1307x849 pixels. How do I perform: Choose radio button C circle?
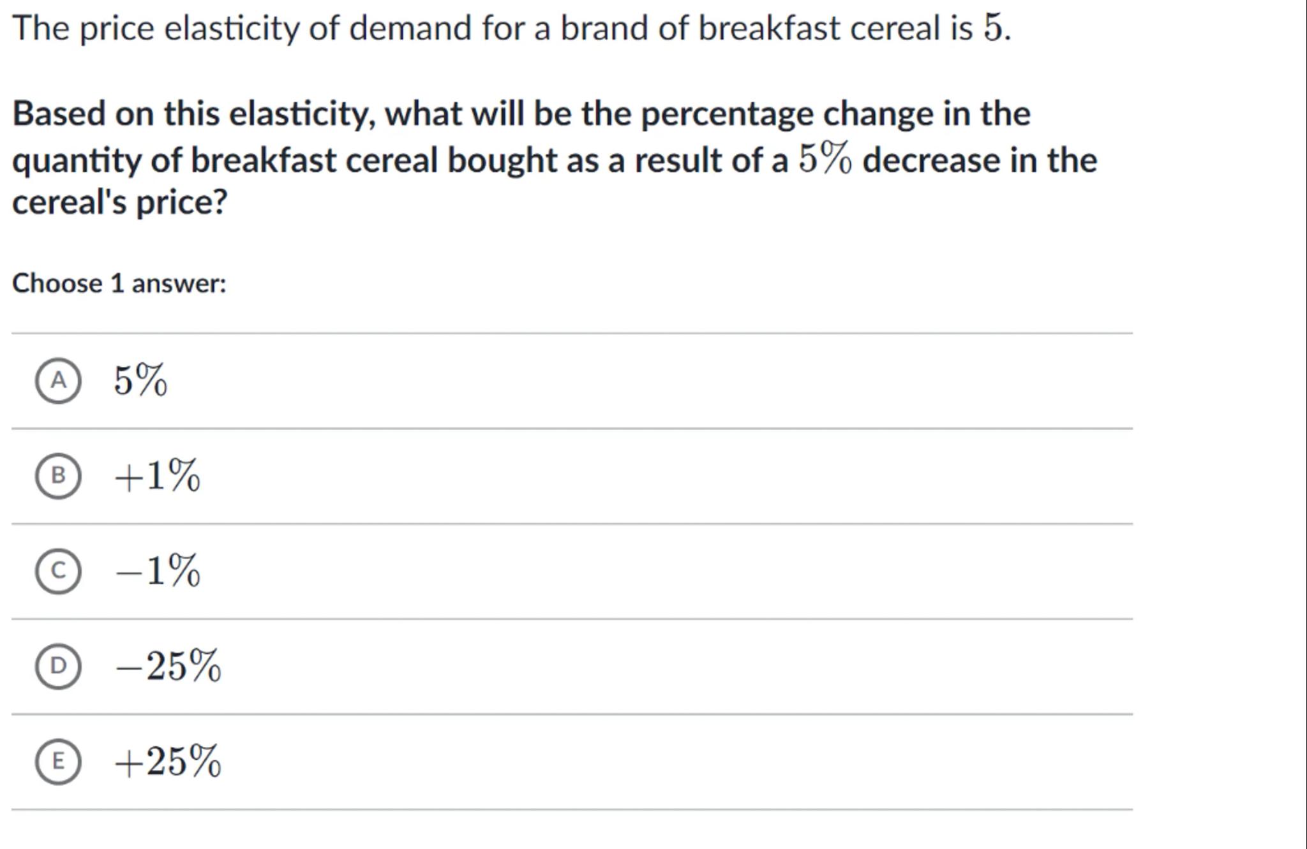click(x=58, y=571)
